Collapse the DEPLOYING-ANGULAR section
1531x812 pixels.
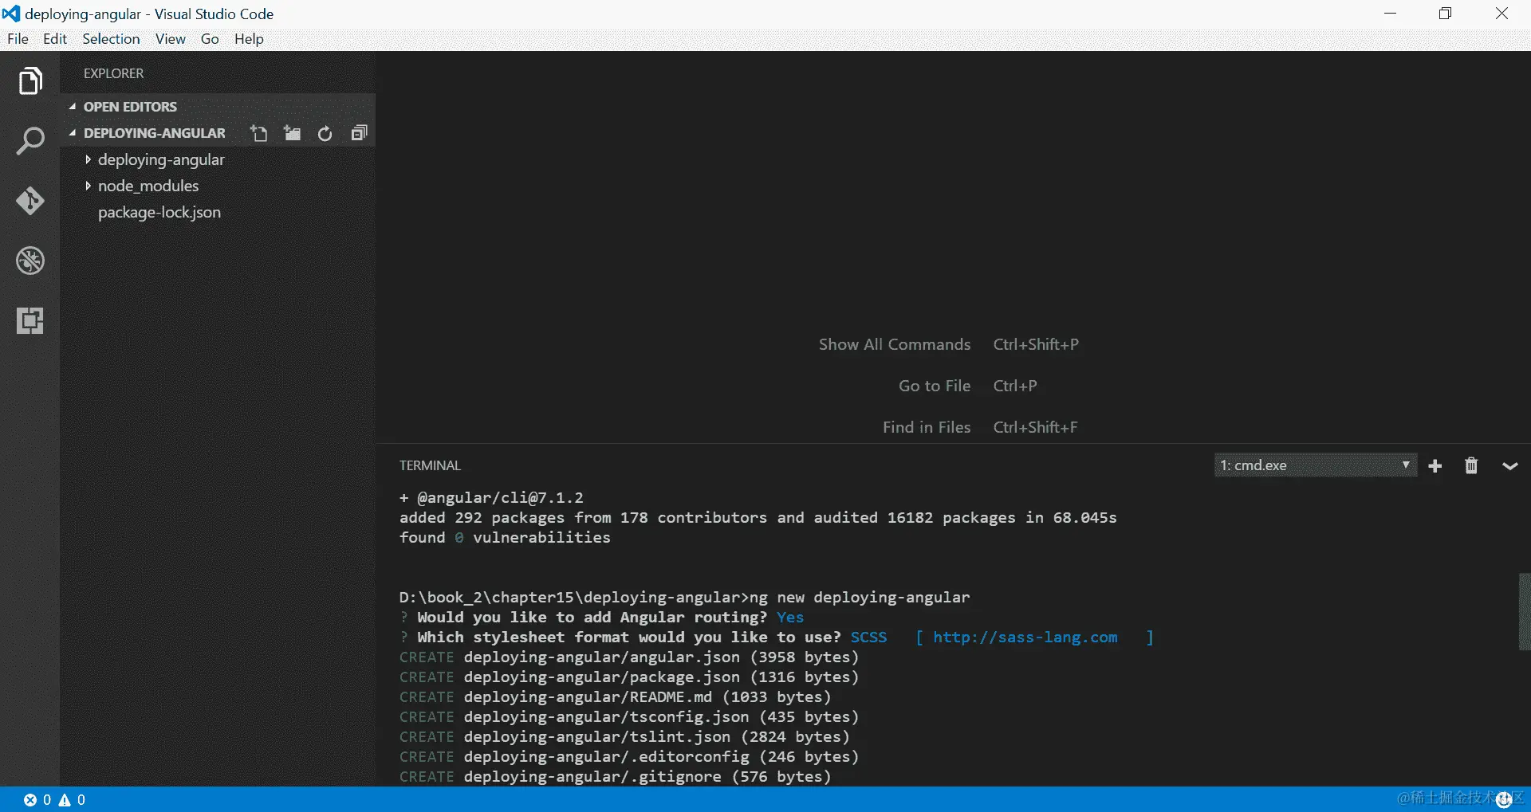click(147, 133)
